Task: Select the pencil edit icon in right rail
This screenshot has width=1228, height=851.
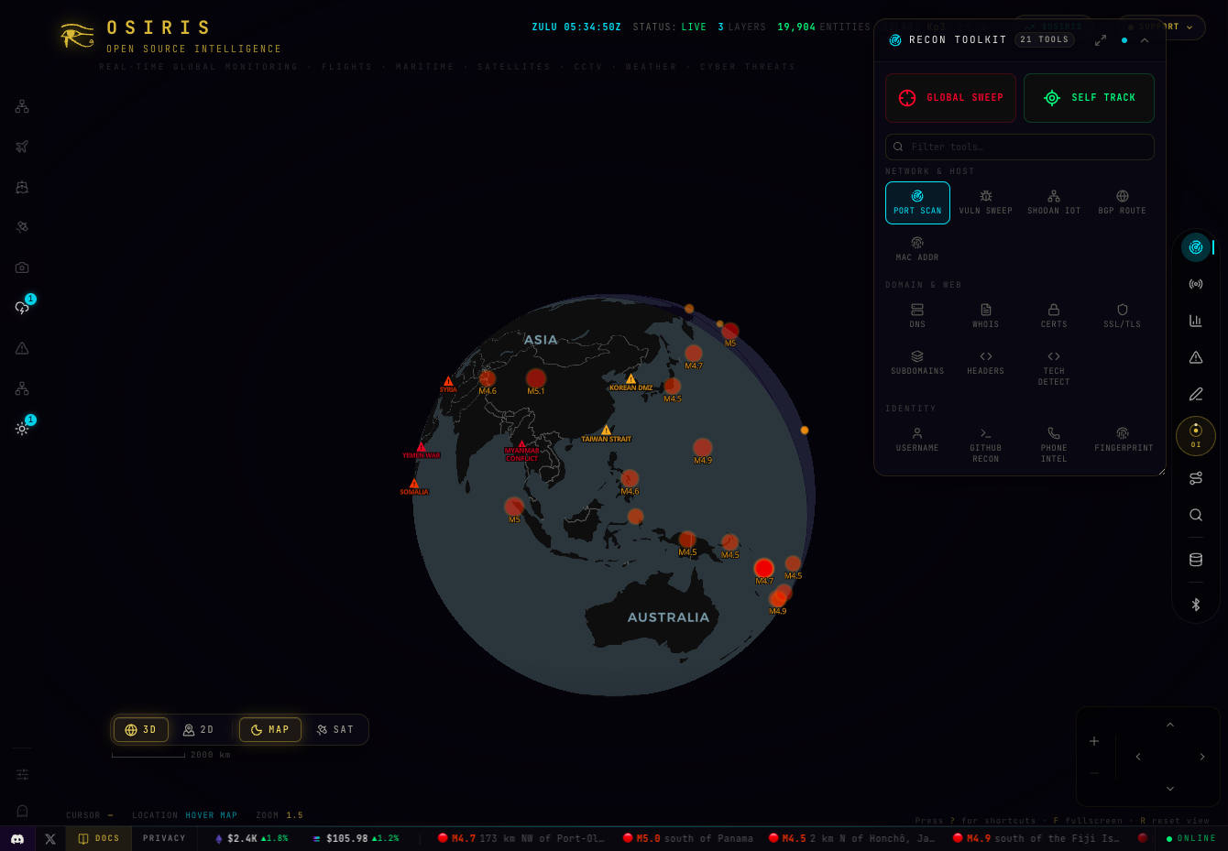Action: coord(1196,394)
